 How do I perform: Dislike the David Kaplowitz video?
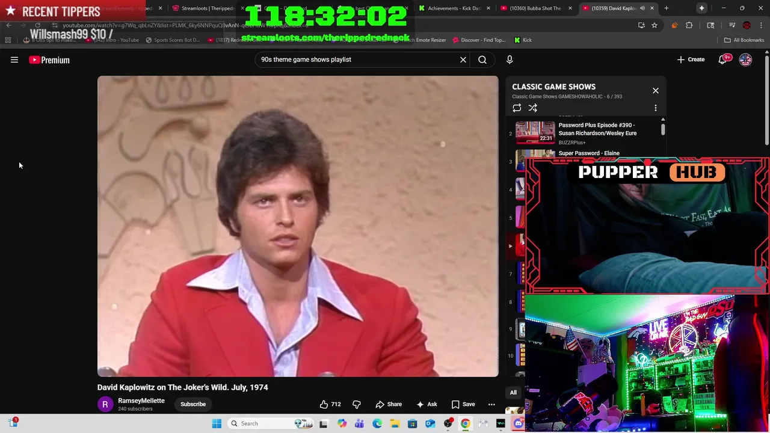[x=357, y=404]
